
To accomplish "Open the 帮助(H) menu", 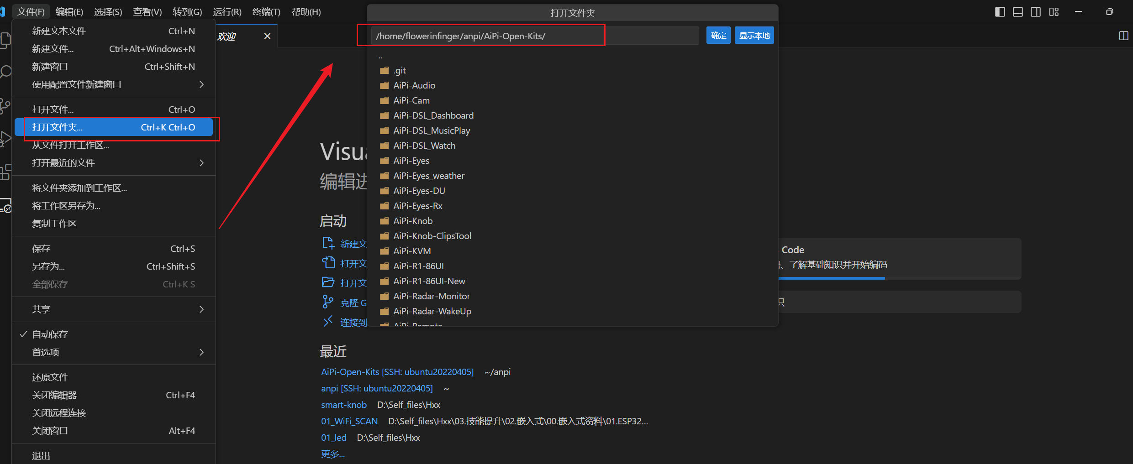I will 306,12.
